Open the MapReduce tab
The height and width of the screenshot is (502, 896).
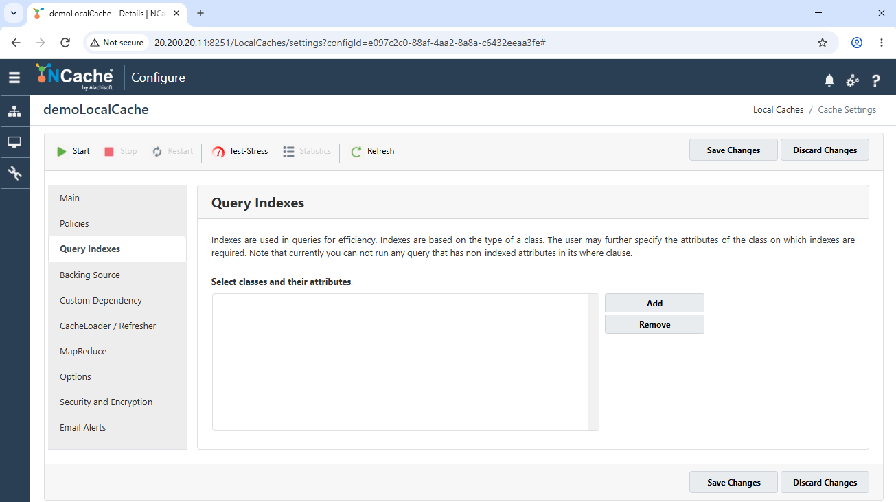click(117, 352)
